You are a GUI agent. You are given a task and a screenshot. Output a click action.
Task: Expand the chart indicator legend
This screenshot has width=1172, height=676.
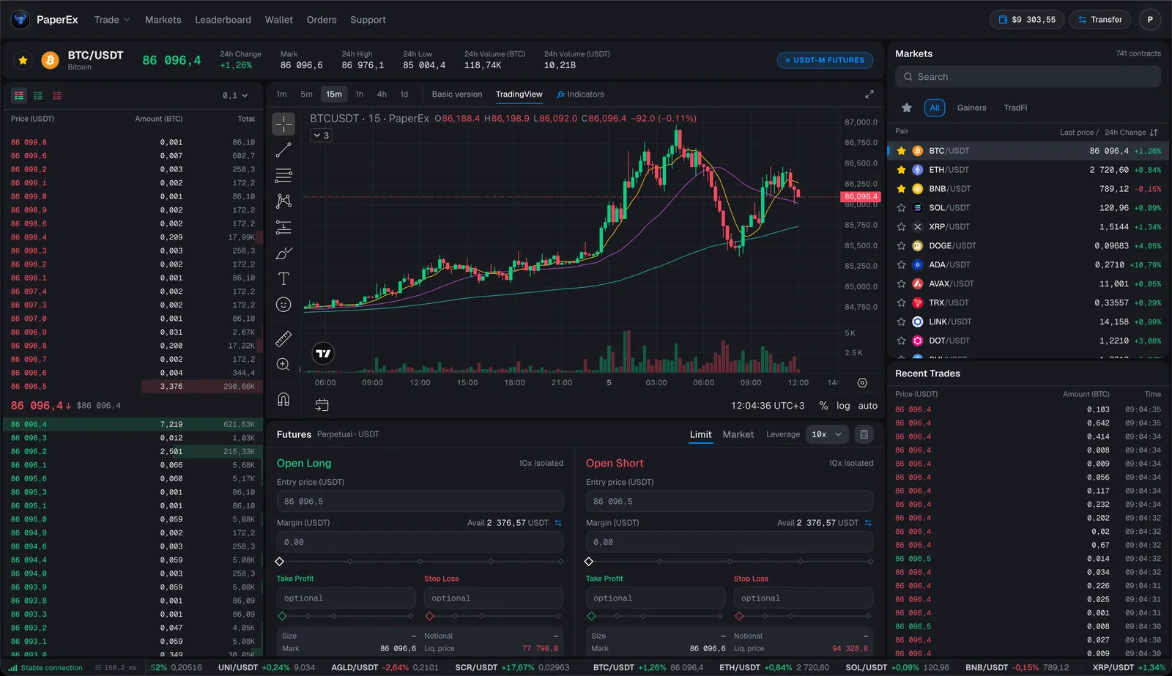321,135
